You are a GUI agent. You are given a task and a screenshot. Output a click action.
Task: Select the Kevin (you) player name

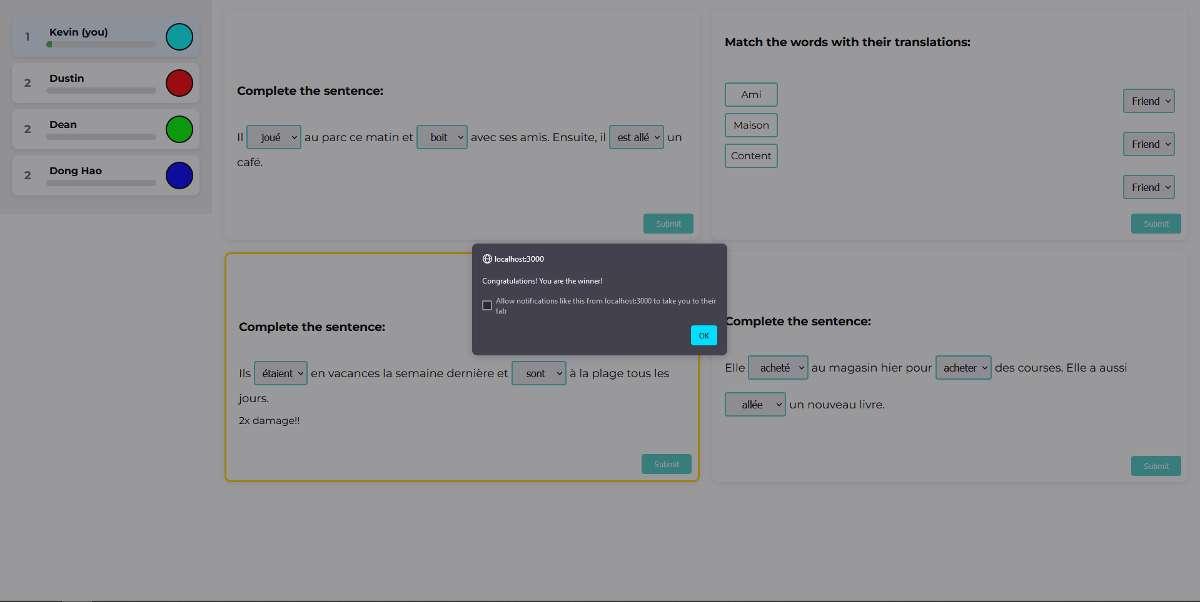(79, 32)
